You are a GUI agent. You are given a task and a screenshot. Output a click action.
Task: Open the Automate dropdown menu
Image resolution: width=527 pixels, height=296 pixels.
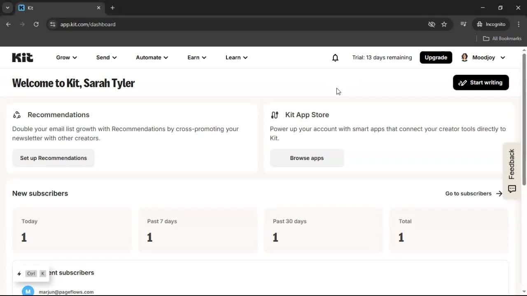pos(152,58)
